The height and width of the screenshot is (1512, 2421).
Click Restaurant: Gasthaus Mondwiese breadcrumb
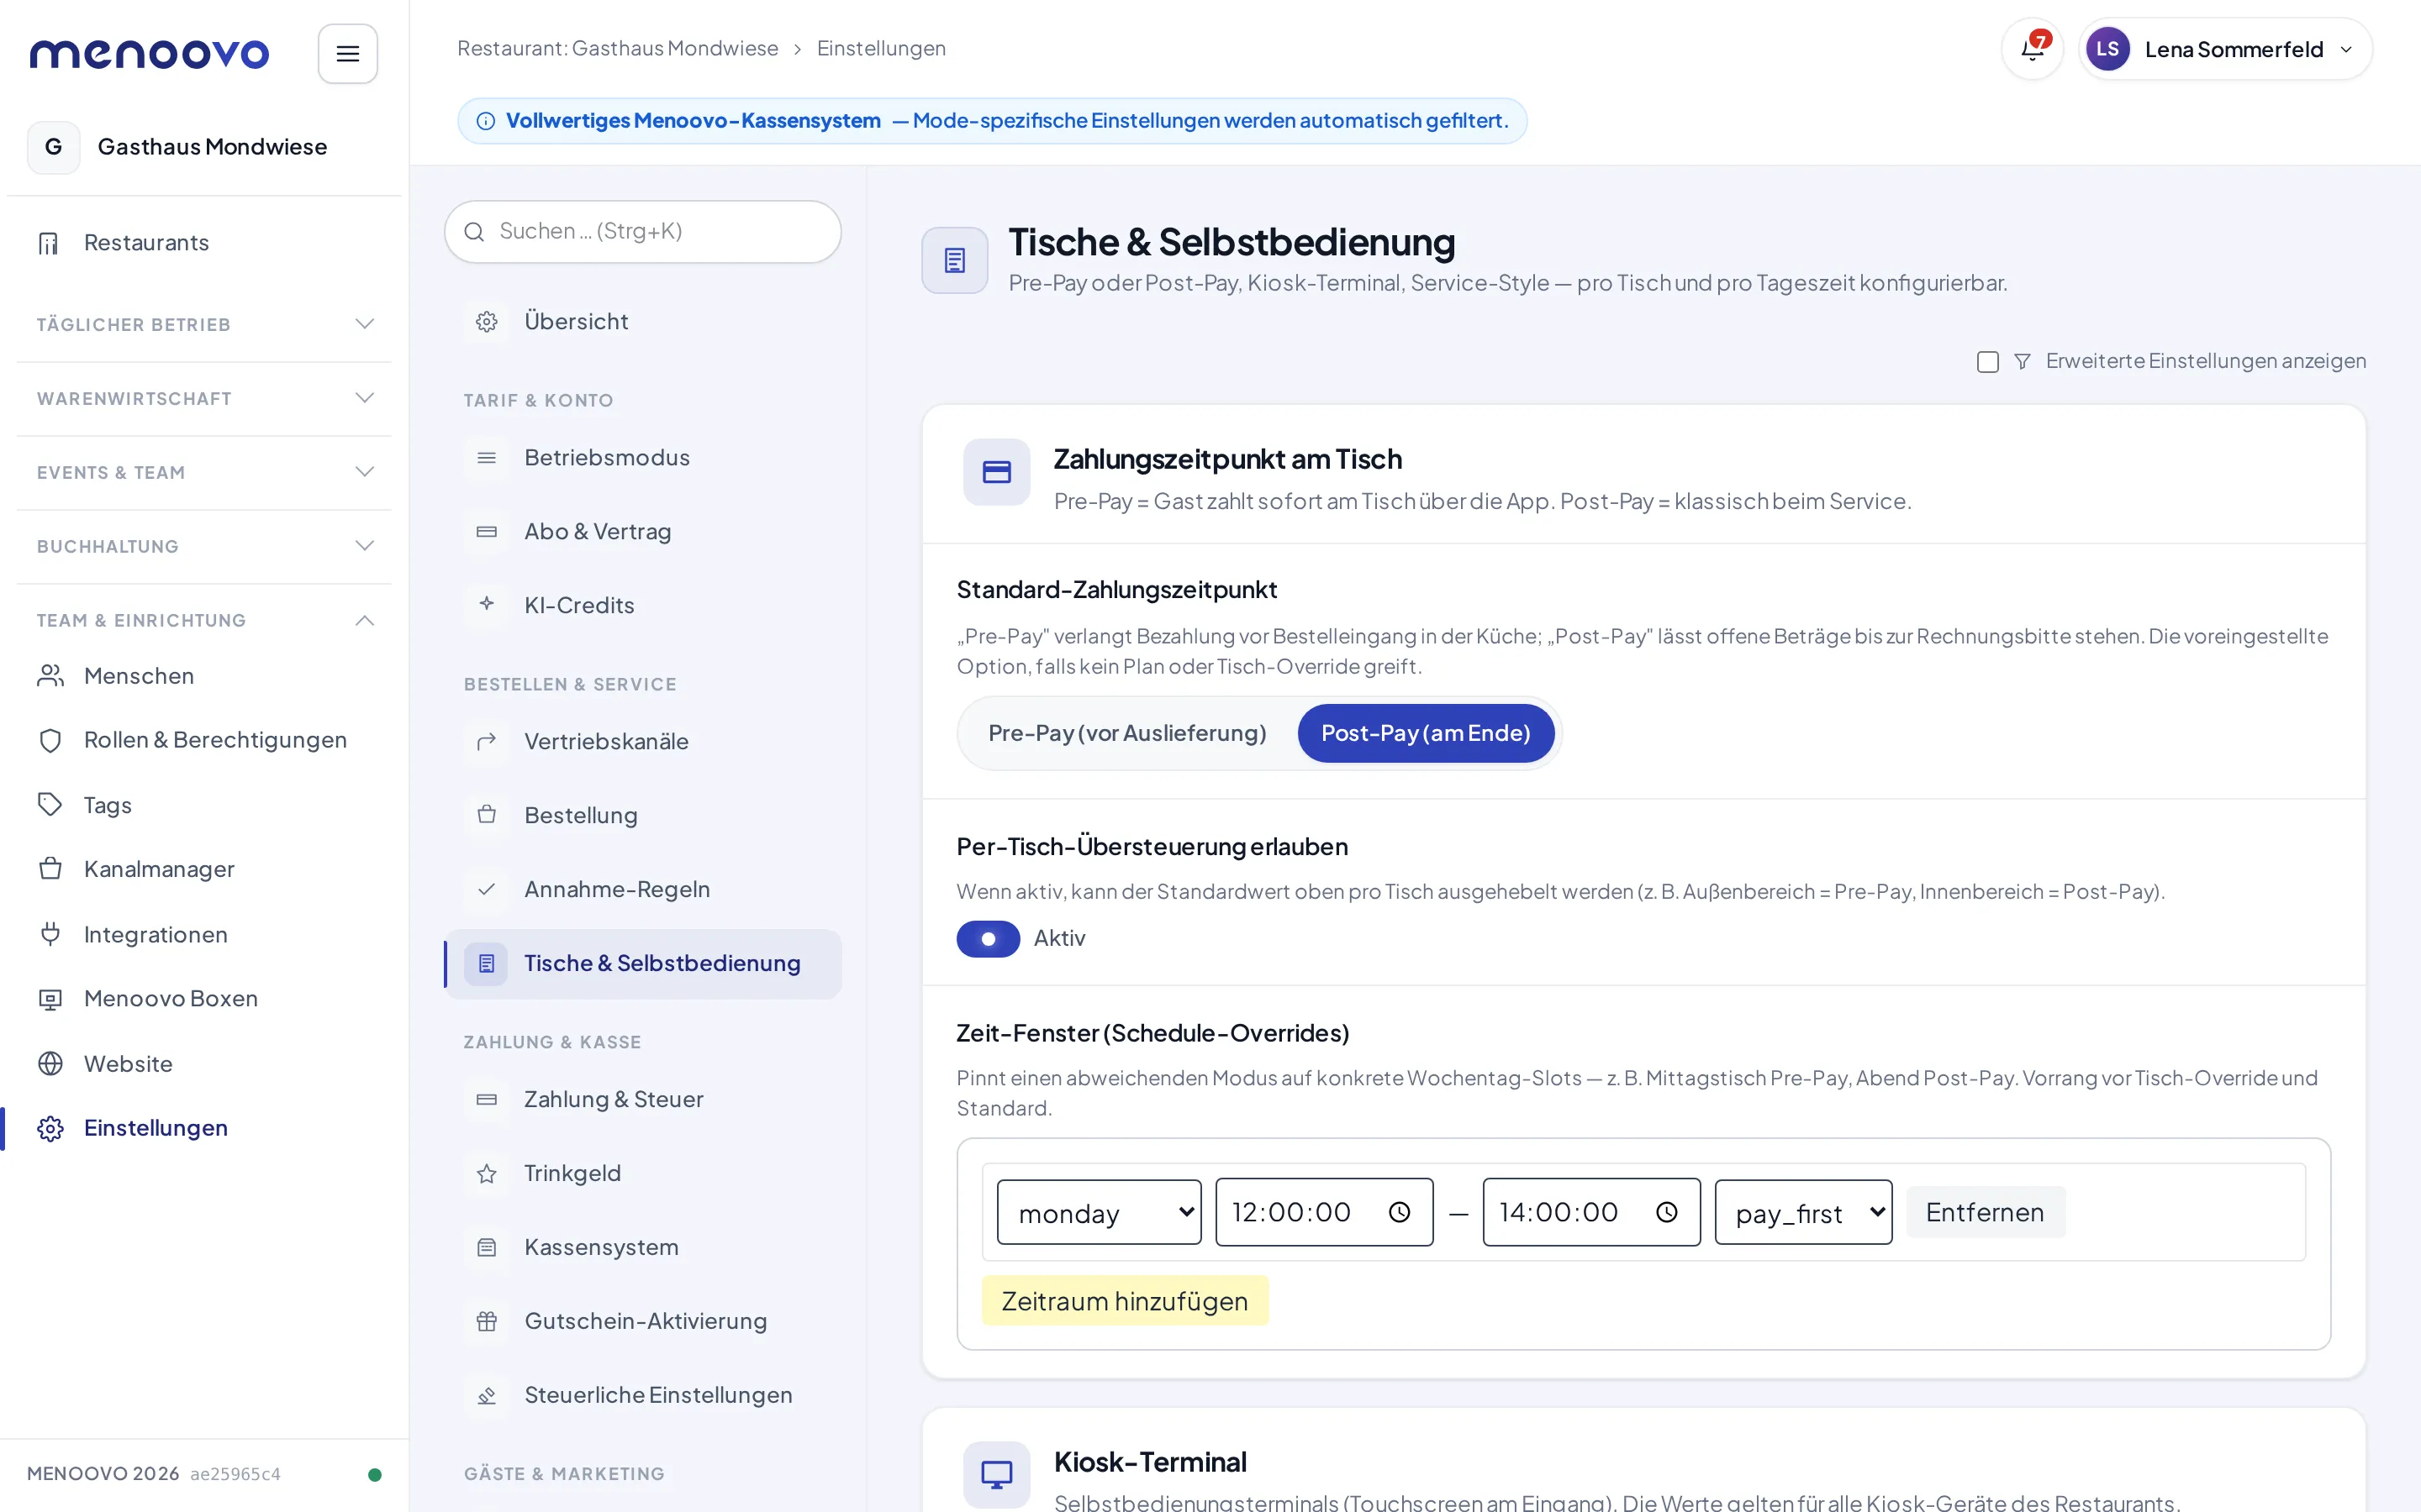(x=617, y=48)
